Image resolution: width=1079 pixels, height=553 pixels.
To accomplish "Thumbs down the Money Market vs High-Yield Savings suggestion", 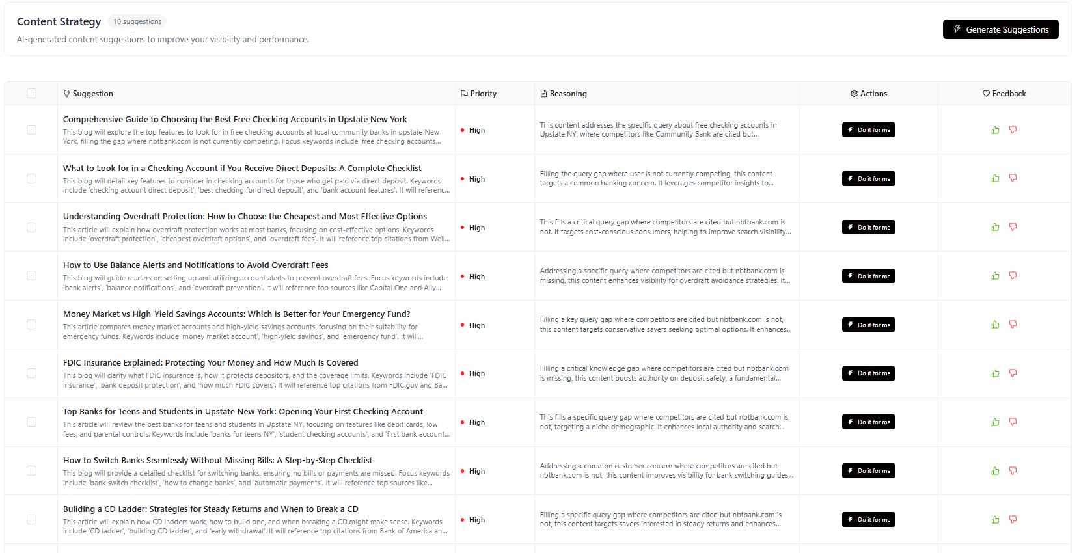I will (x=1013, y=325).
